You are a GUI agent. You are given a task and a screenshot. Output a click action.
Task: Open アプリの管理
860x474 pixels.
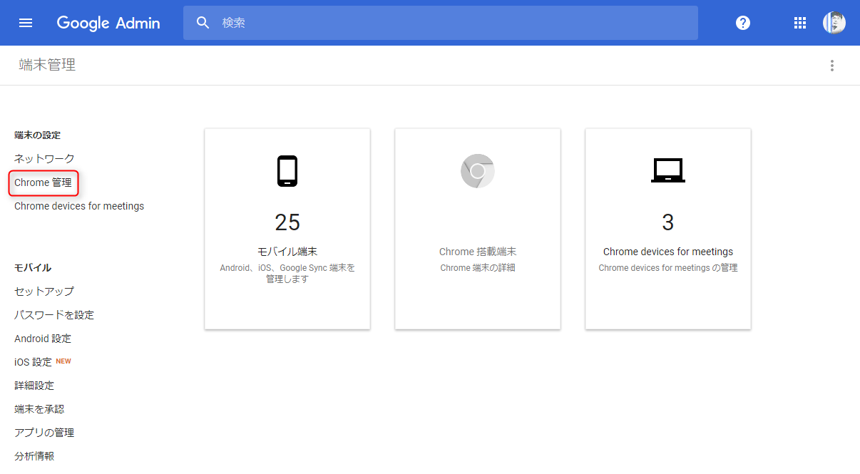(x=44, y=433)
